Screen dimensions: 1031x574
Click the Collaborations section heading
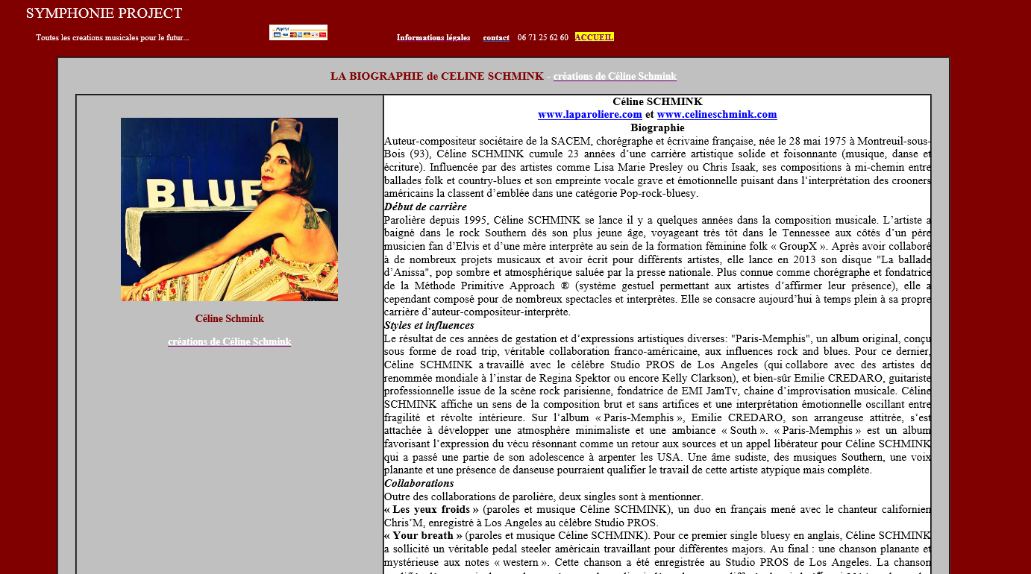(x=419, y=484)
